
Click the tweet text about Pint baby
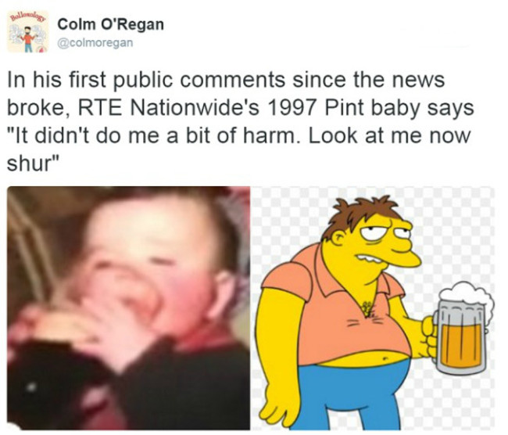[x=241, y=121]
